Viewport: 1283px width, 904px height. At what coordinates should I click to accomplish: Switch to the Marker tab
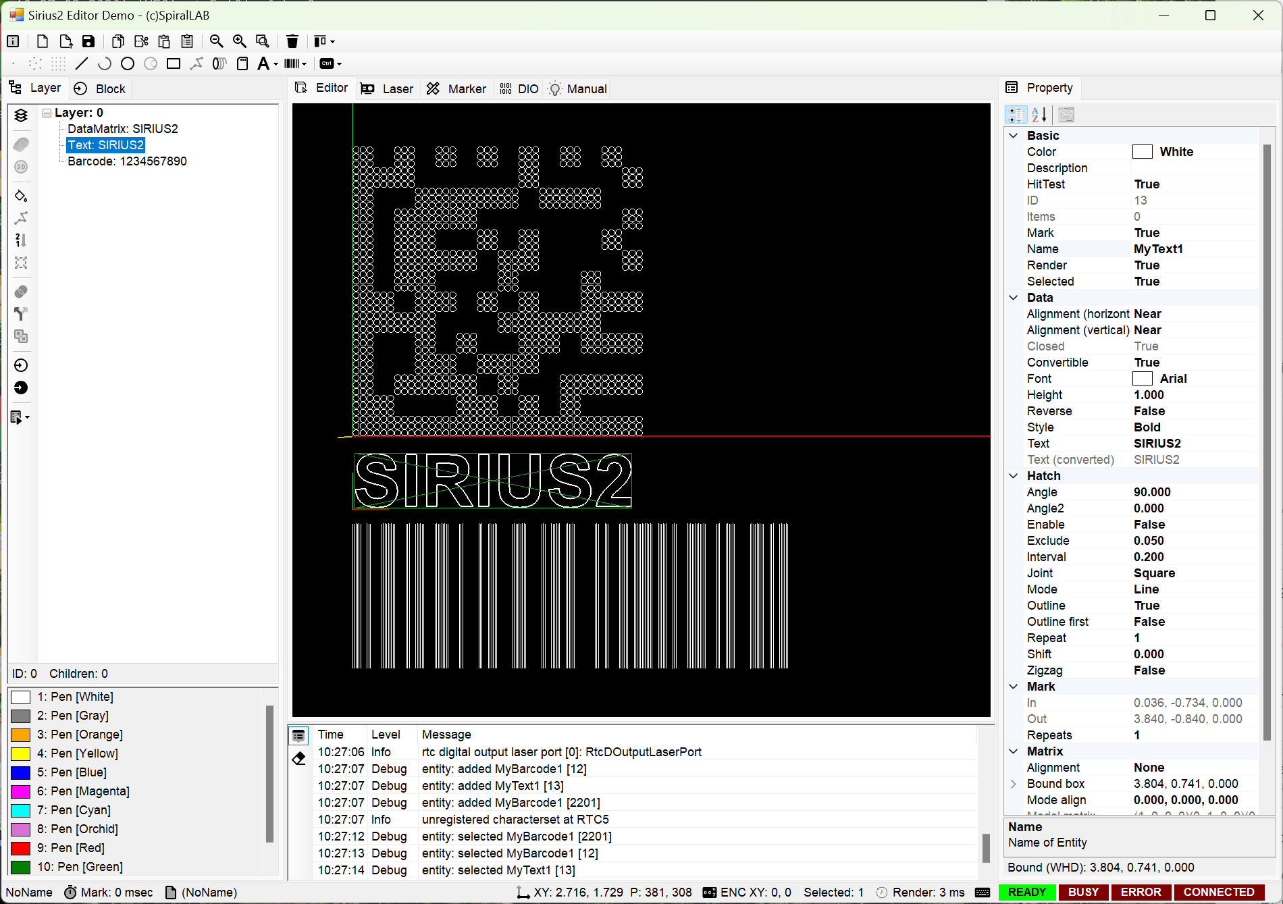[x=456, y=89]
